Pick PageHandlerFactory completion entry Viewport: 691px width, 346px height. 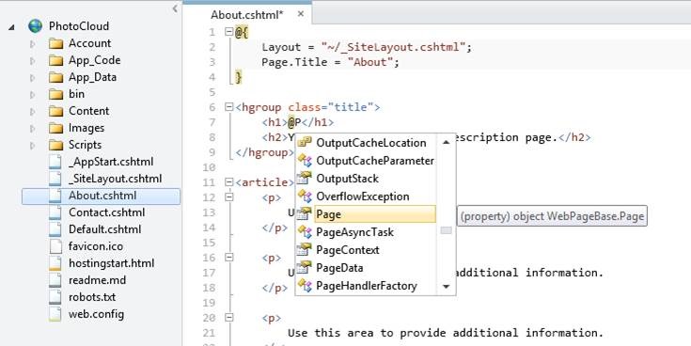(x=367, y=286)
